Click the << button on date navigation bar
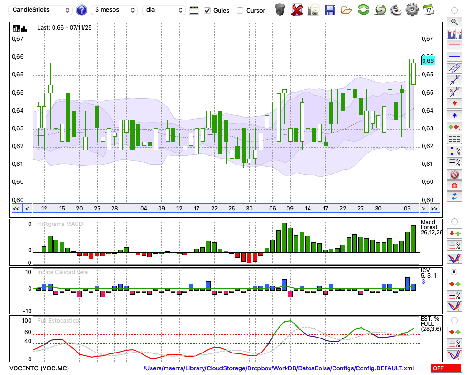 [x=16, y=209]
